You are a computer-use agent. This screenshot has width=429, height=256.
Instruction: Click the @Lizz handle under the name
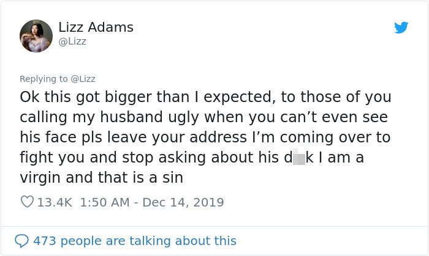(72, 42)
